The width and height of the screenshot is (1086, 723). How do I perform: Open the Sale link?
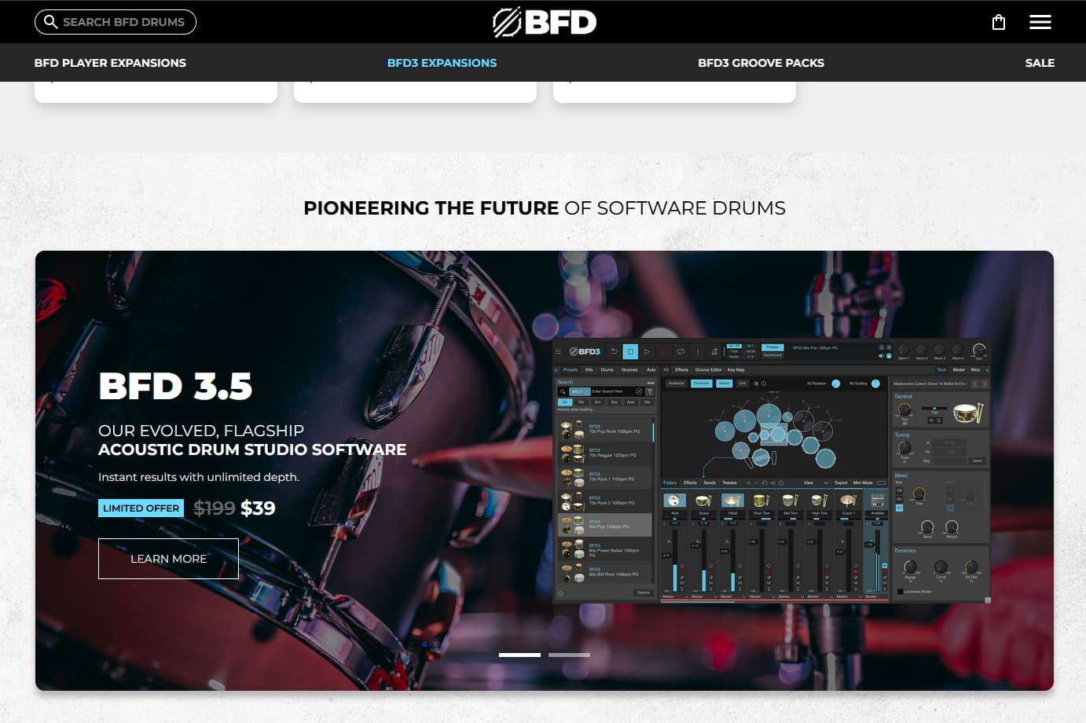1040,63
